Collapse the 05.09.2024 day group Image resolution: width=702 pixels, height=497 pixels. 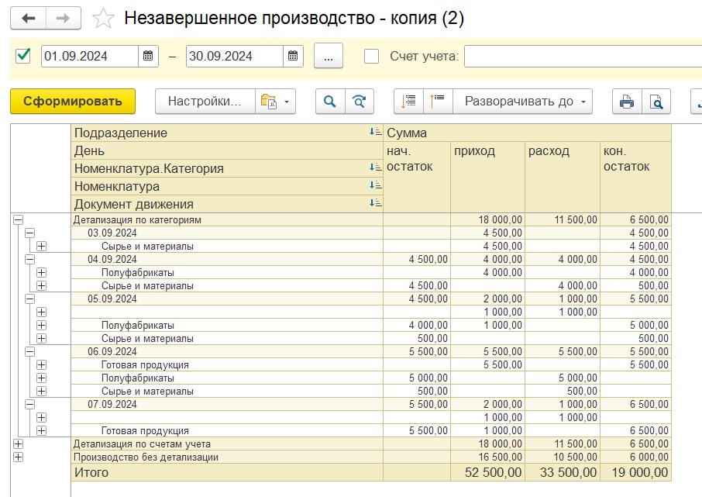[x=29, y=299]
